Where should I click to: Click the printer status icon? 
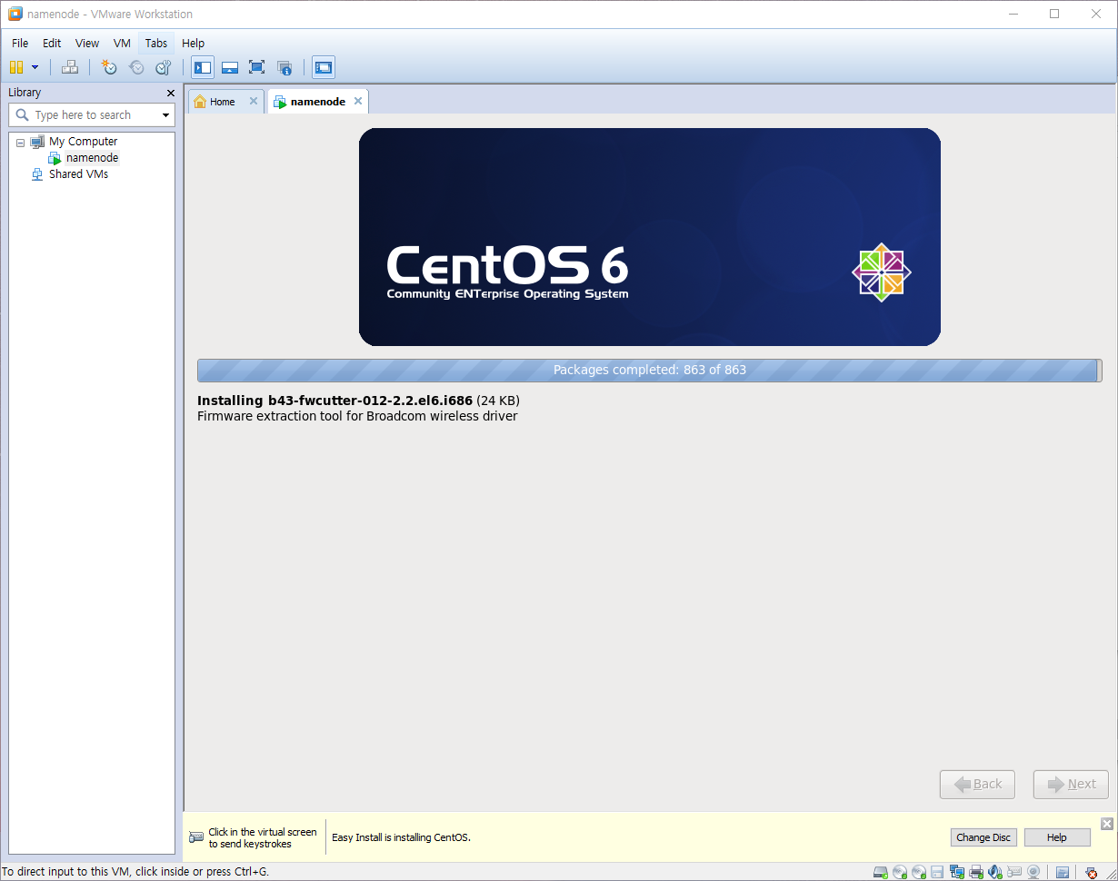point(976,872)
